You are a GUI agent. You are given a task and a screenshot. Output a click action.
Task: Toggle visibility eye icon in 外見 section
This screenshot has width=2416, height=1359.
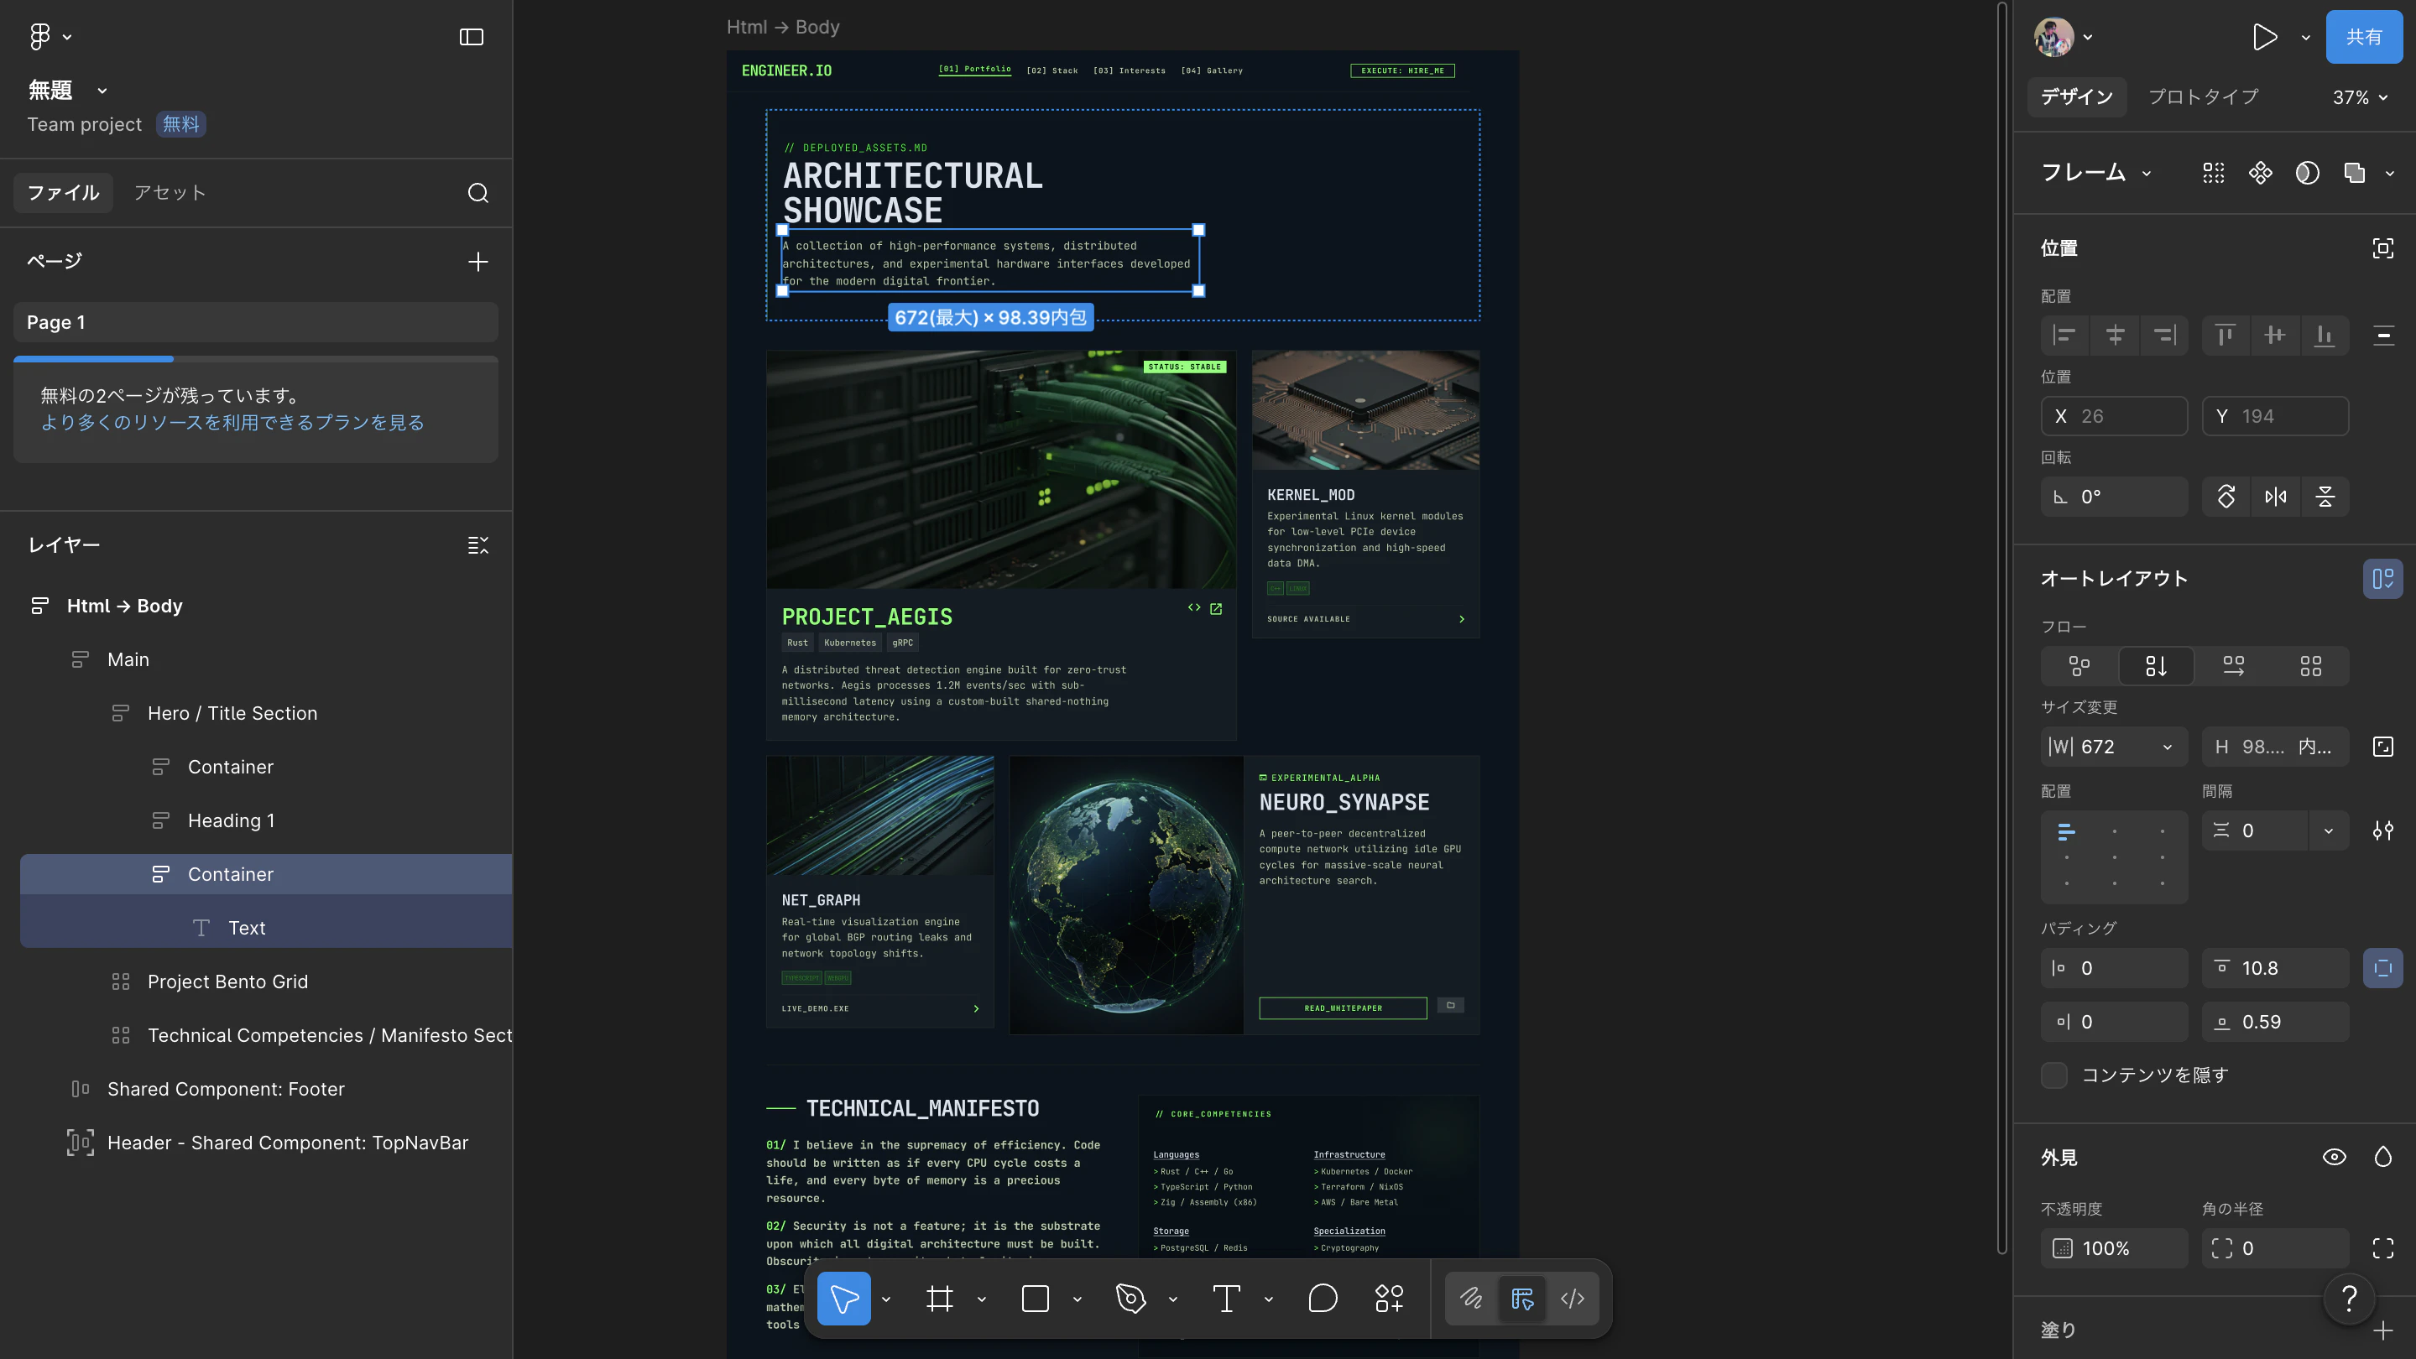tap(2335, 1158)
